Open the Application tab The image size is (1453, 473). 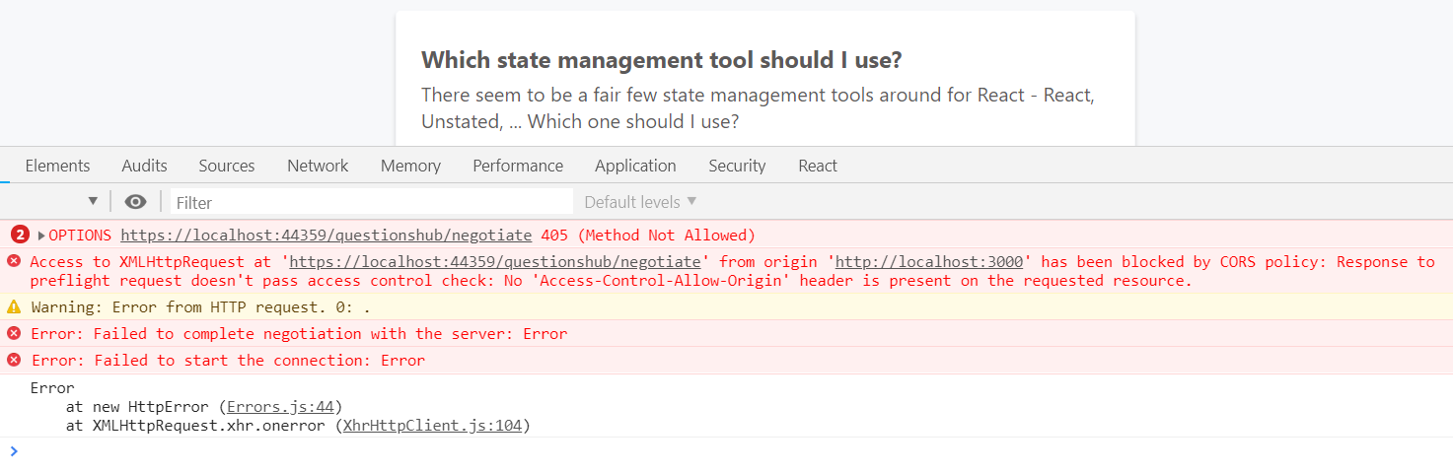635,166
